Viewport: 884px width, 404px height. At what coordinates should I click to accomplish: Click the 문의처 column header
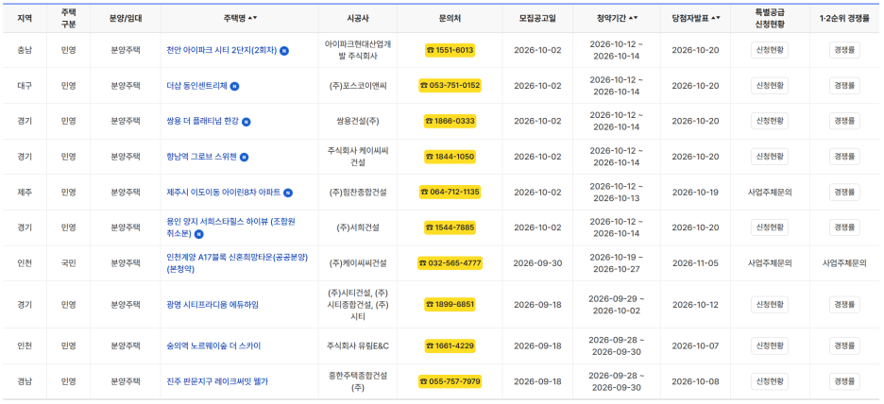click(x=450, y=18)
